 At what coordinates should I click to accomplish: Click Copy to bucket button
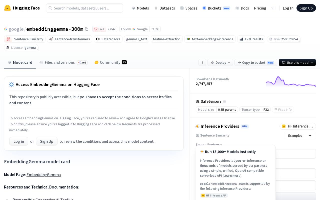click(x=256, y=62)
